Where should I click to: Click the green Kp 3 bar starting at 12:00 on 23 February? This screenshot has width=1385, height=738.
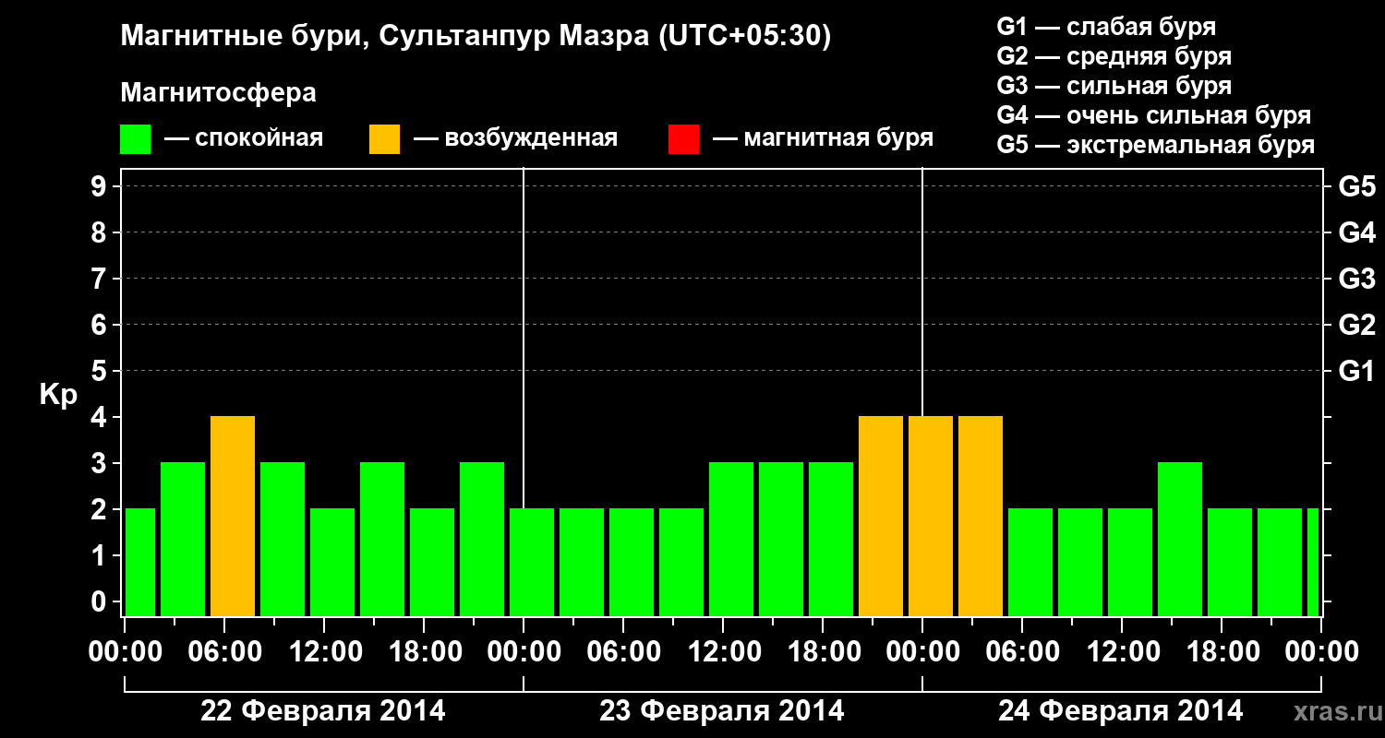pyautogui.click(x=731, y=540)
